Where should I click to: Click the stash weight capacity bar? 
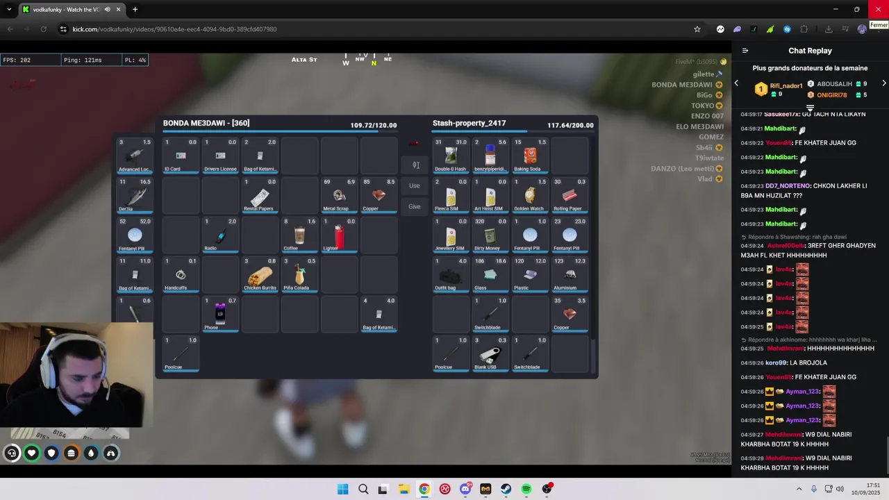tap(513, 131)
